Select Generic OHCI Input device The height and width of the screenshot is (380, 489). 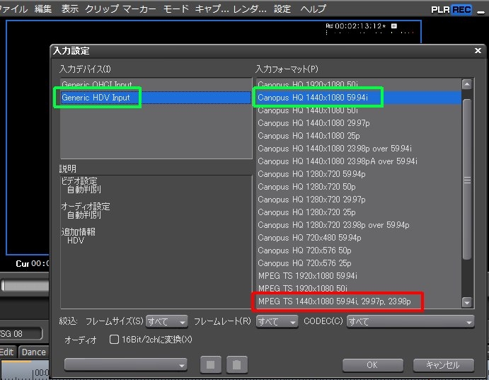tap(156, 84)
